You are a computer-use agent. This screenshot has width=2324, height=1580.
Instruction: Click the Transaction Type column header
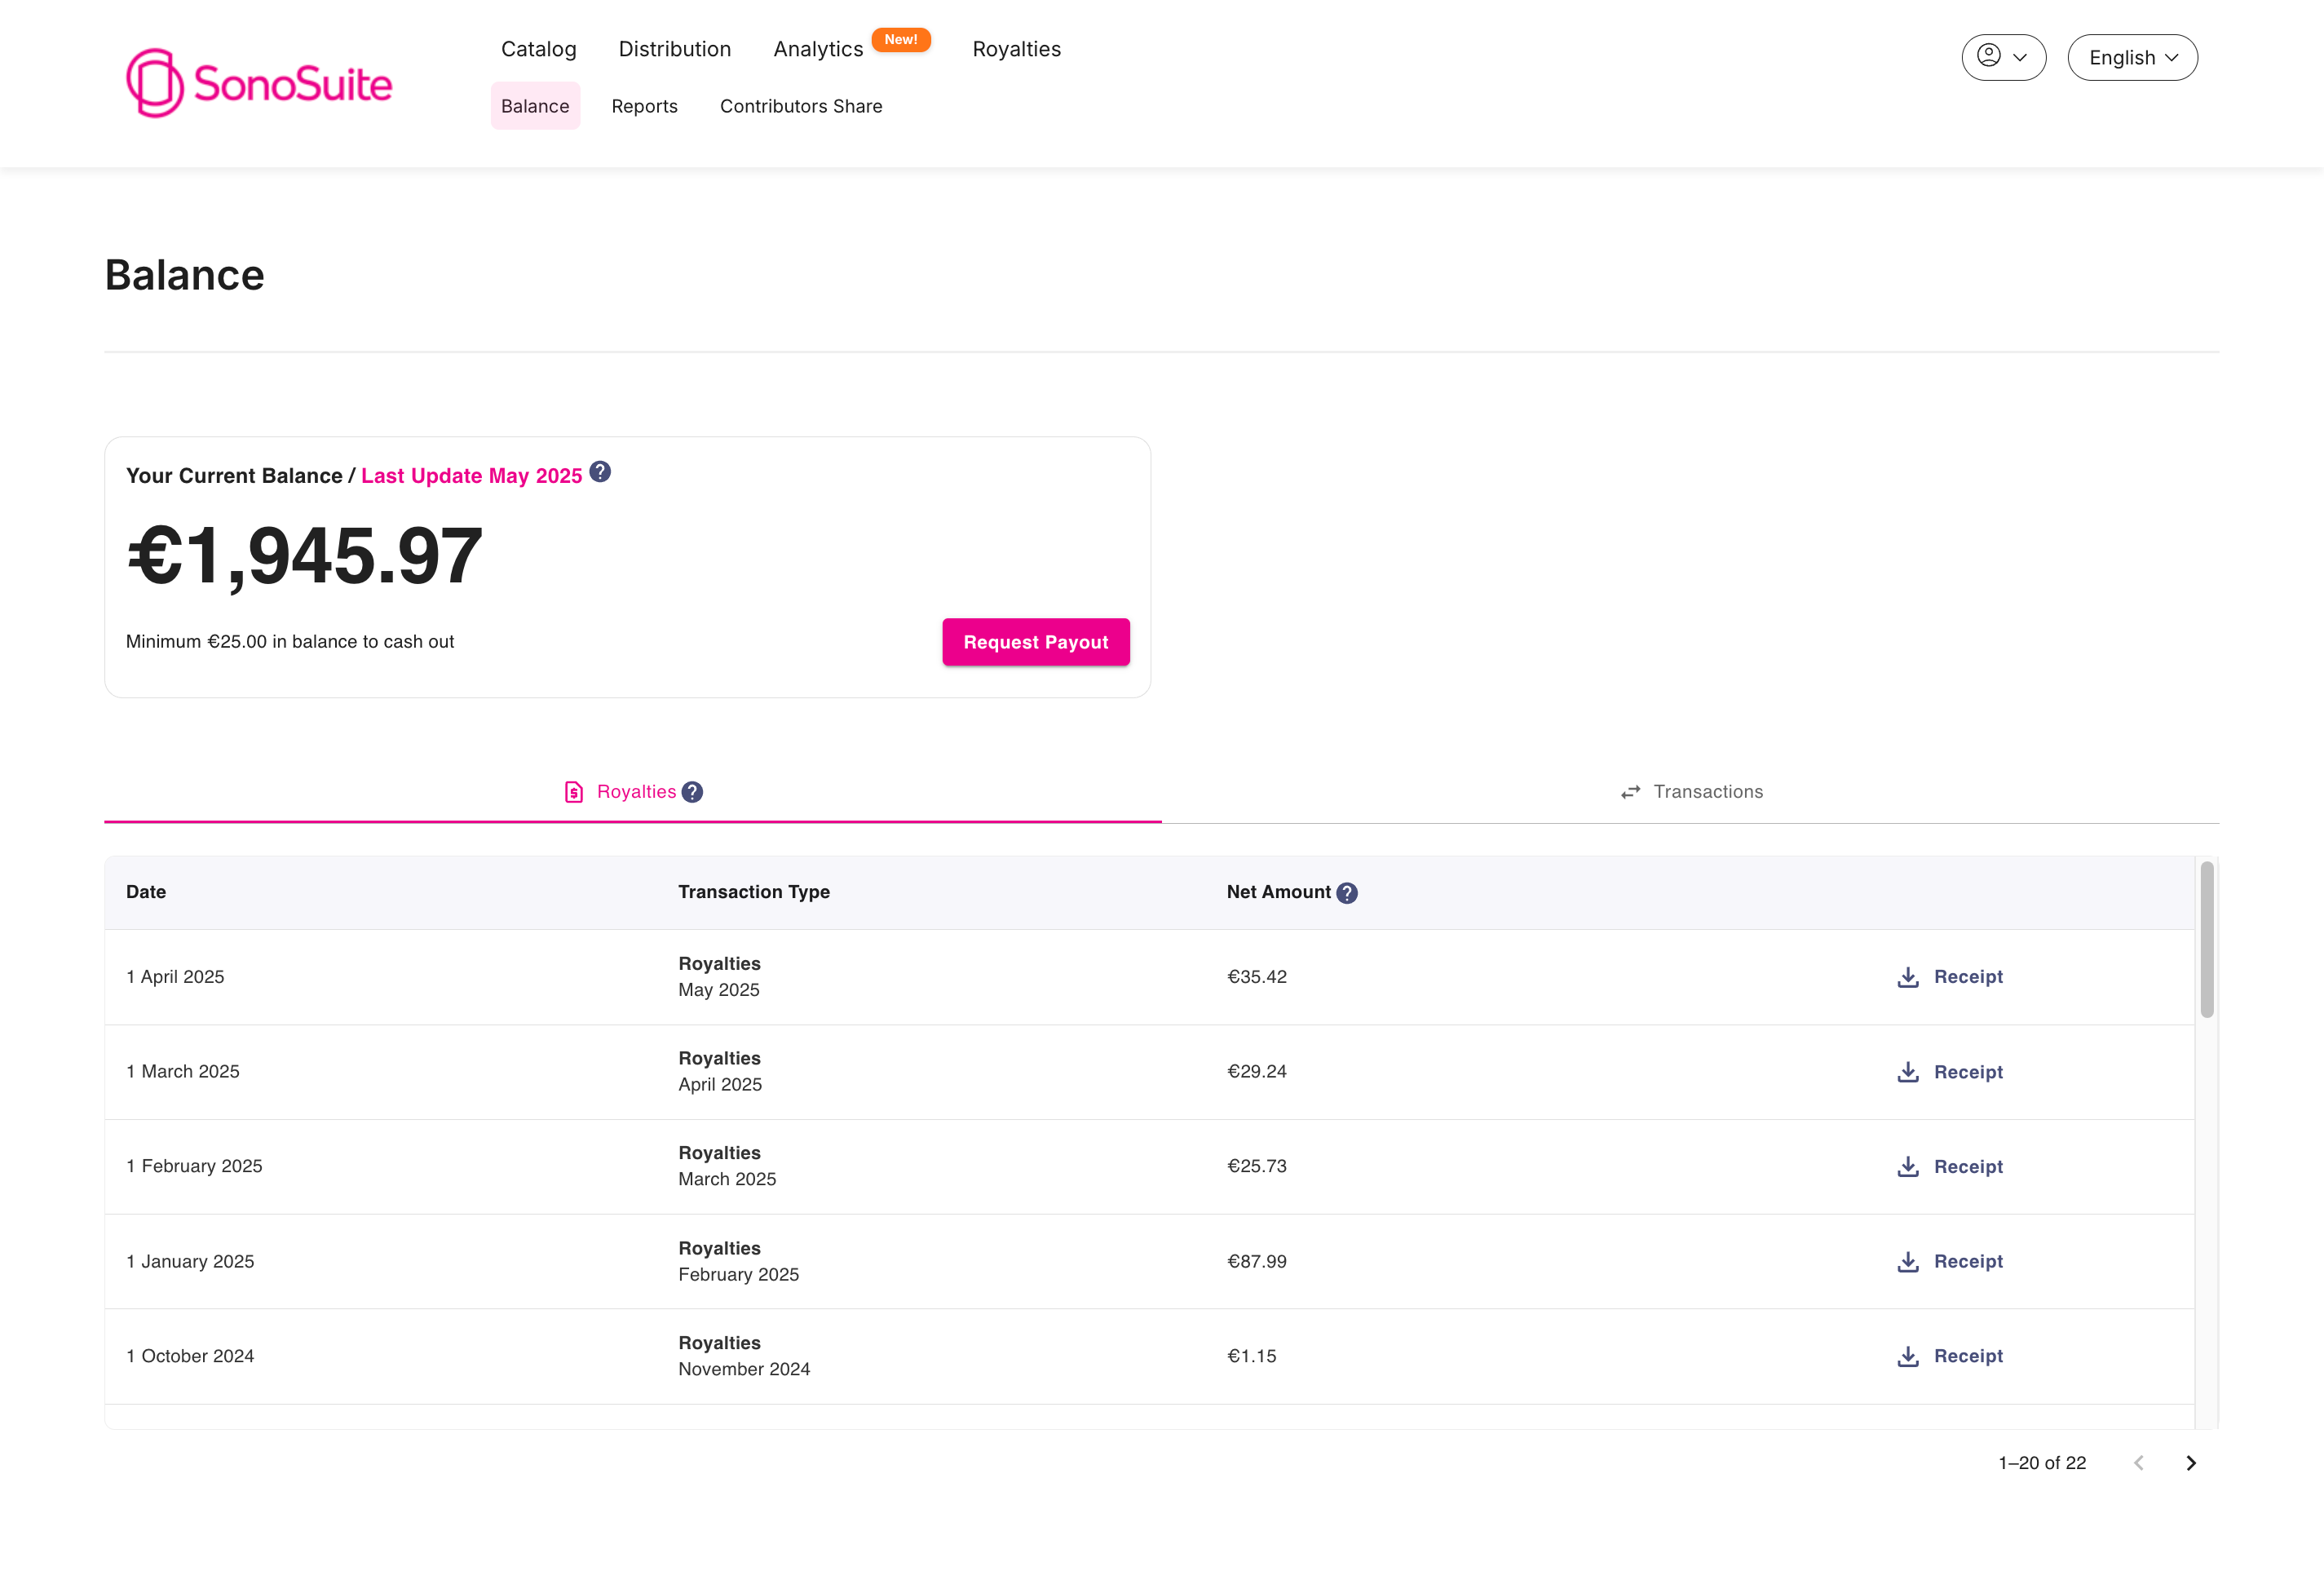tap(754, 892)
